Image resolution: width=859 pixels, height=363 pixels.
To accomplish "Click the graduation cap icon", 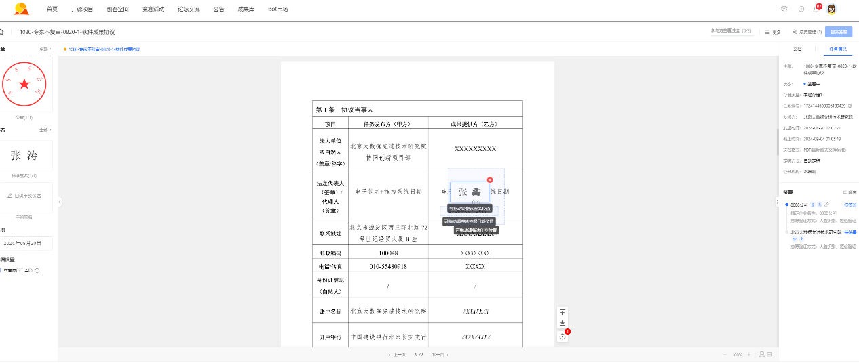I will click(x=784, y=9).
